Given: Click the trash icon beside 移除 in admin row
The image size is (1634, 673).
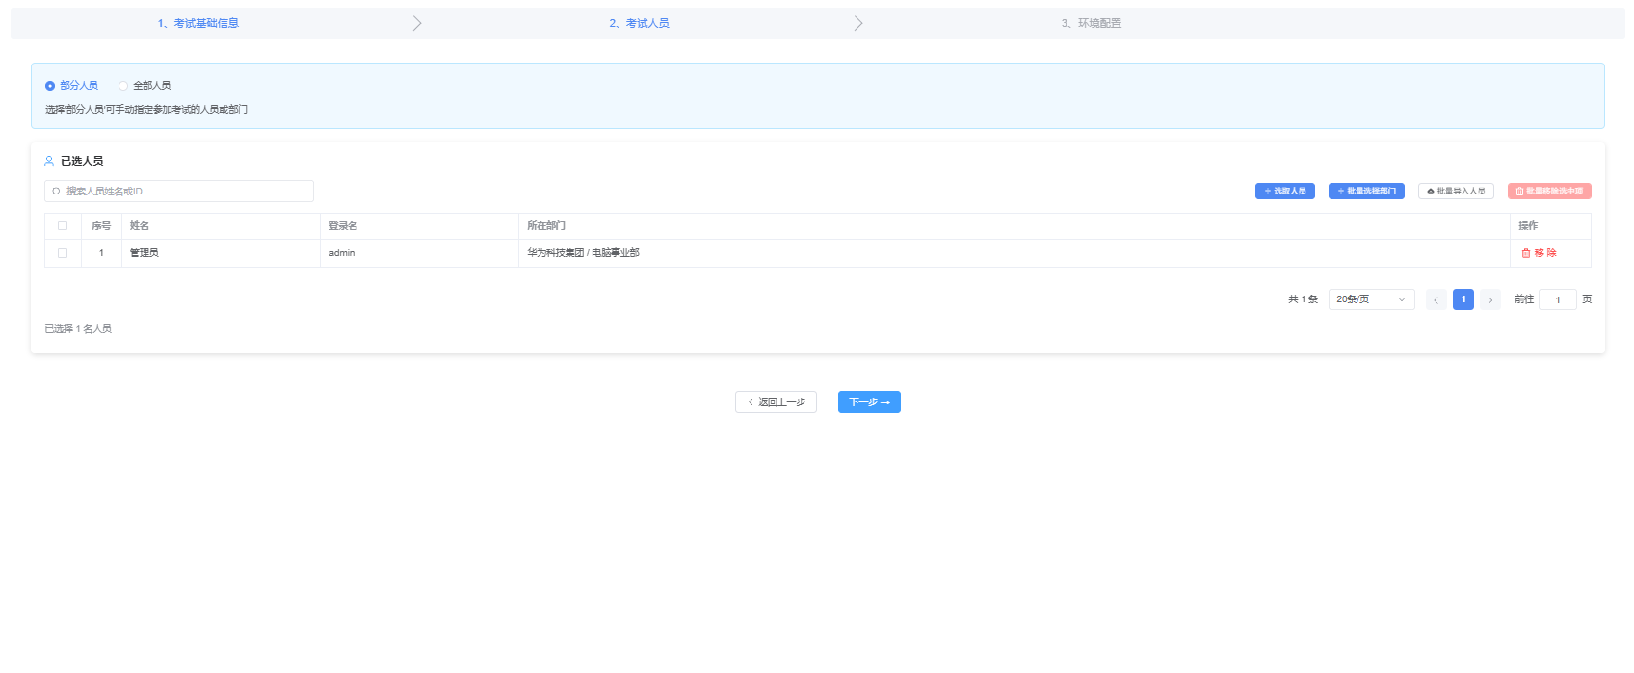Looking at the screenshot, I should [x=1525, y=253].
